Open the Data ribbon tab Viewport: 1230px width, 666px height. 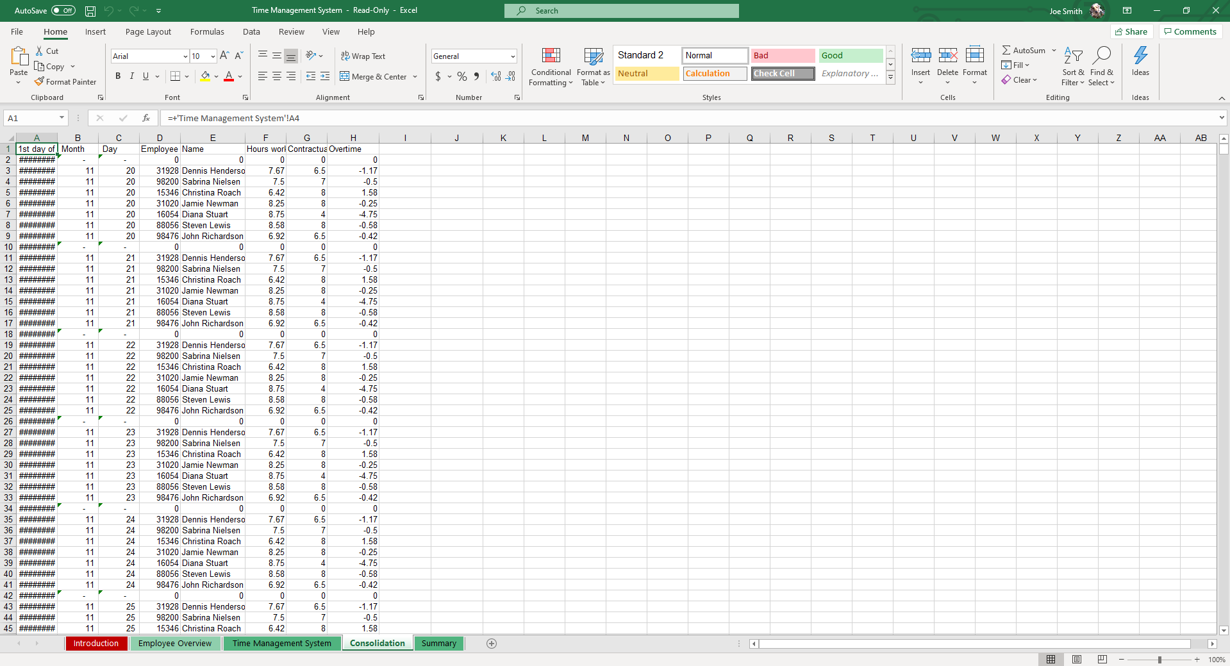[251, 32]
